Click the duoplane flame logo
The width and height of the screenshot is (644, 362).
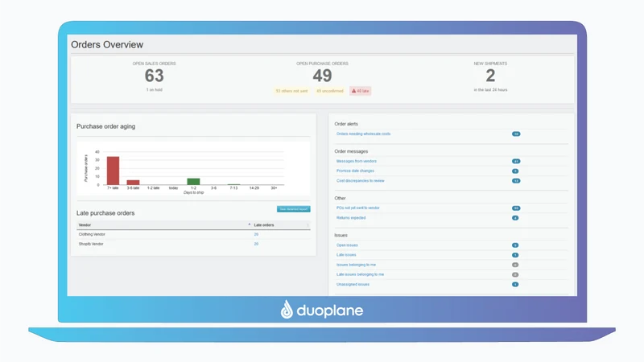(287, 310)
